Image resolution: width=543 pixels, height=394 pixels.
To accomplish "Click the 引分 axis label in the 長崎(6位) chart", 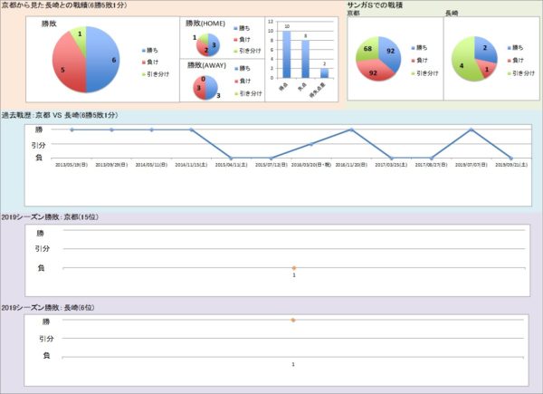I will [x=46, y=339].
